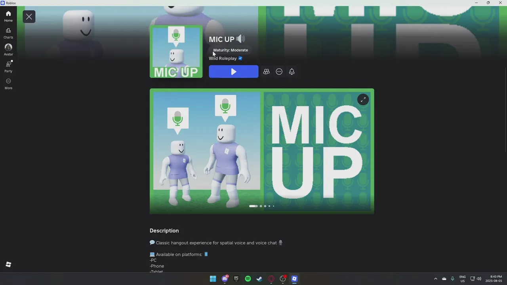Open the ENG US language switcher
The width and height of the screenshot is (507, 285).
(463, 279)
